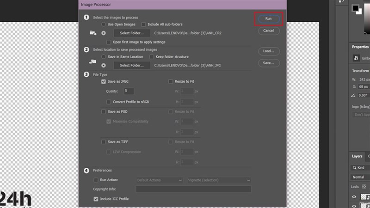Screen dimensions: 370x208
Task: Enable Resize to Fit for JPEG
Action: coord(170,81)
